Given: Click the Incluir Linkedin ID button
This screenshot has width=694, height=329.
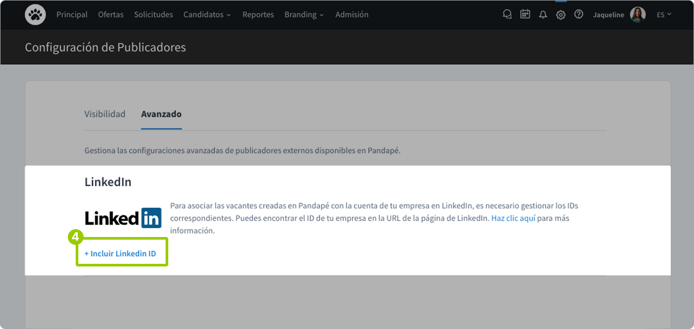Looking at the screenshot, I should pos(121,253).
